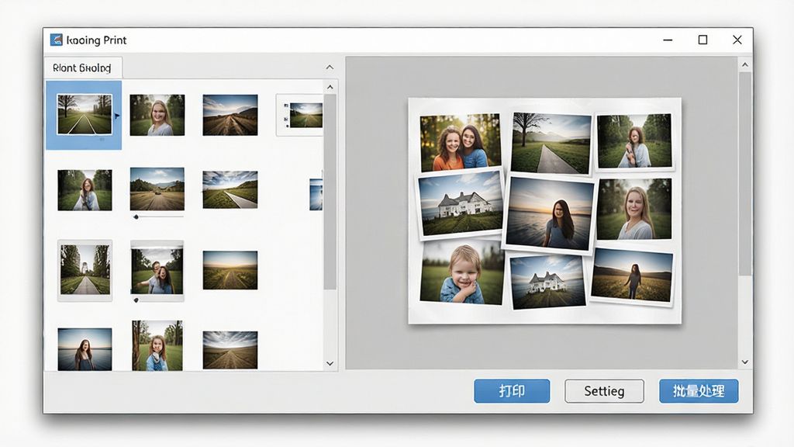Select the curved paved hillside road thumbnail
Viewport: 794px width, 447px height.
click(230, 190)
